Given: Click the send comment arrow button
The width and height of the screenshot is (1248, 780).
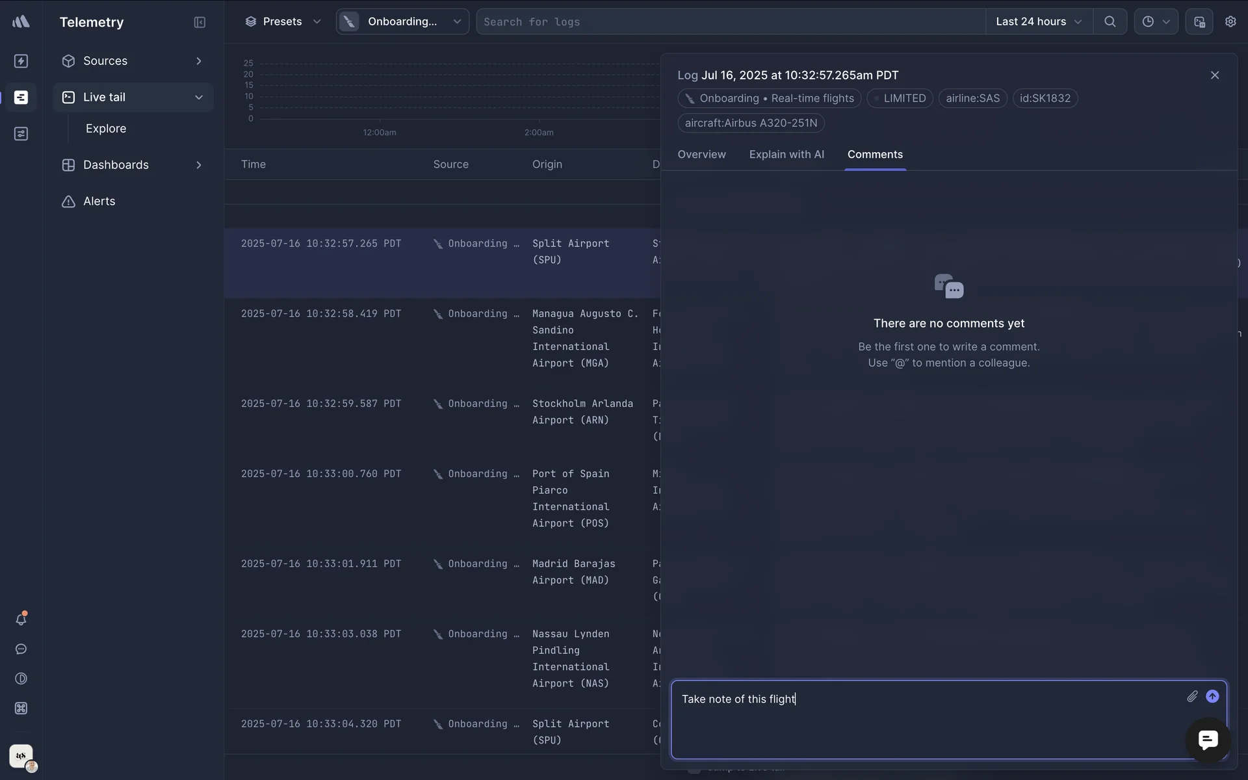Looking at the screenshot, I should coord(1212,696).
